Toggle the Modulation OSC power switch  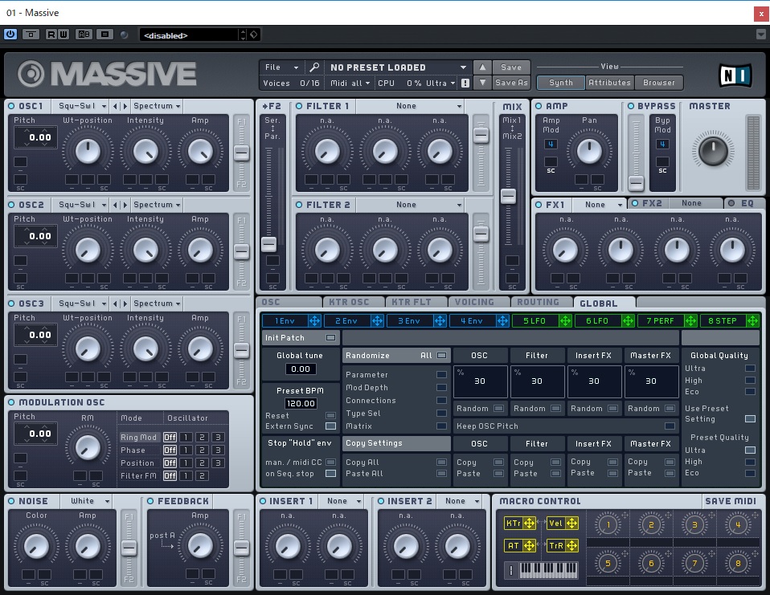11,402
